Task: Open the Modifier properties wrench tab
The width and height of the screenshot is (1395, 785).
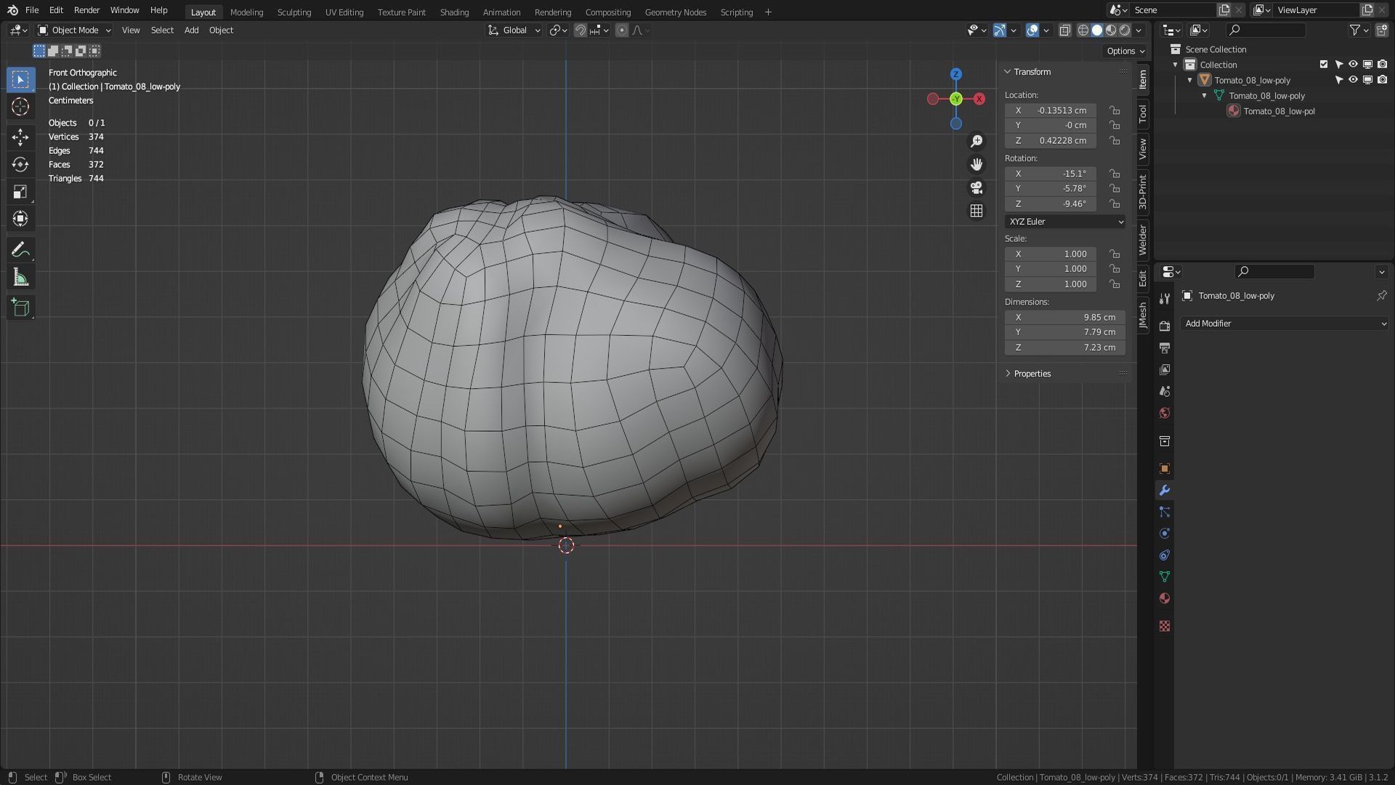Action: tap(1165, 491)
